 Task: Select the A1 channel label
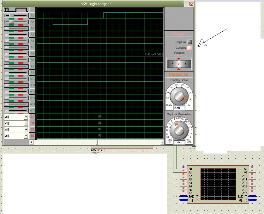coord(32,22)
